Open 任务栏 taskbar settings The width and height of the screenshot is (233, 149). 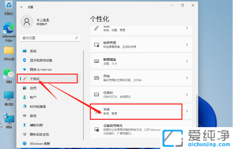click(141, 95)
